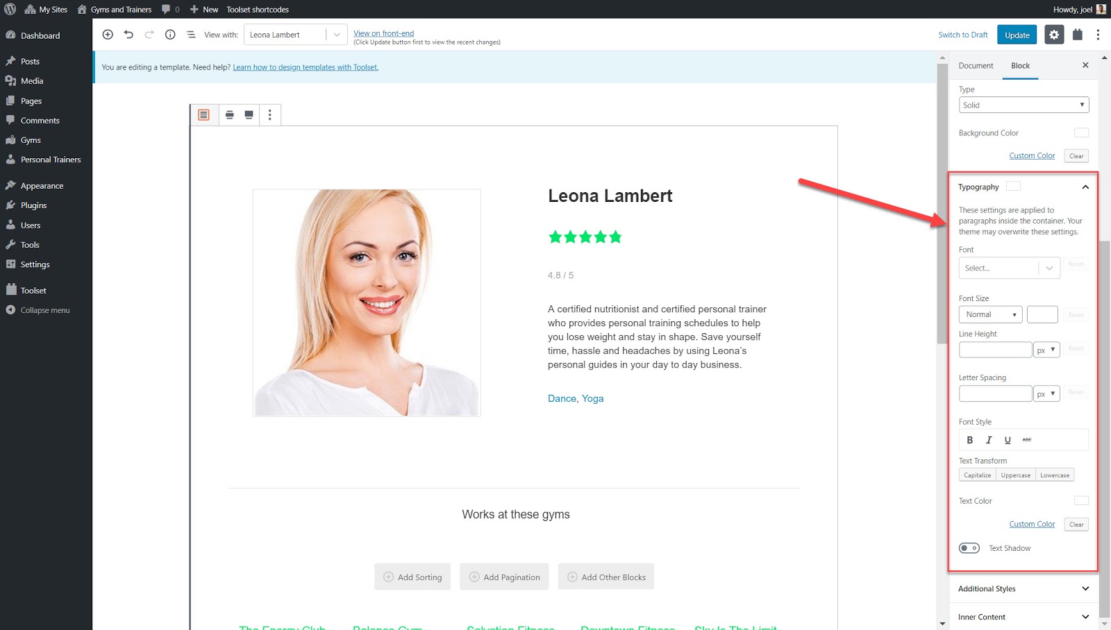Click the Line Height input field
This screenshot has width=1111, height=630.
[995, 350]
